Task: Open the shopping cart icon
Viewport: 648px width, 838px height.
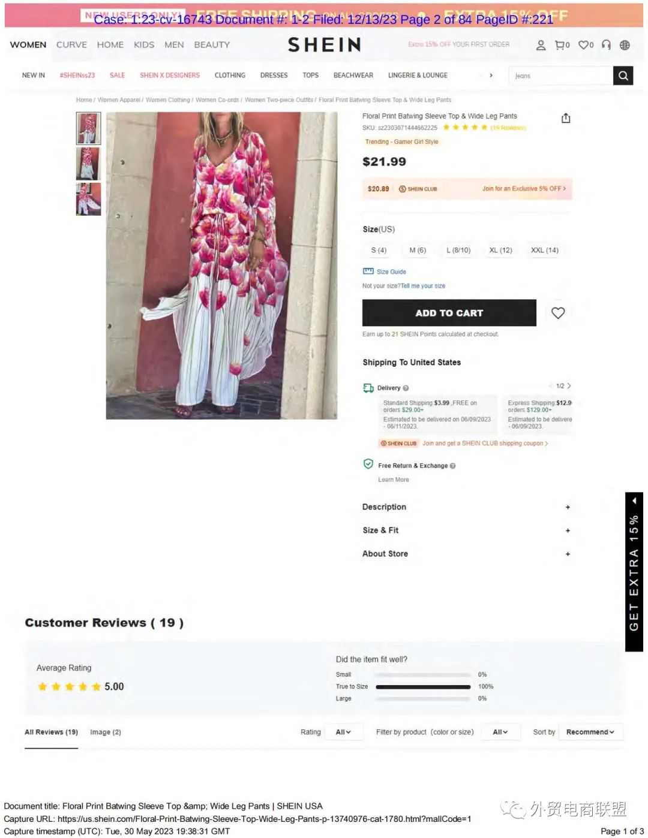Action: tap(560, 45)
